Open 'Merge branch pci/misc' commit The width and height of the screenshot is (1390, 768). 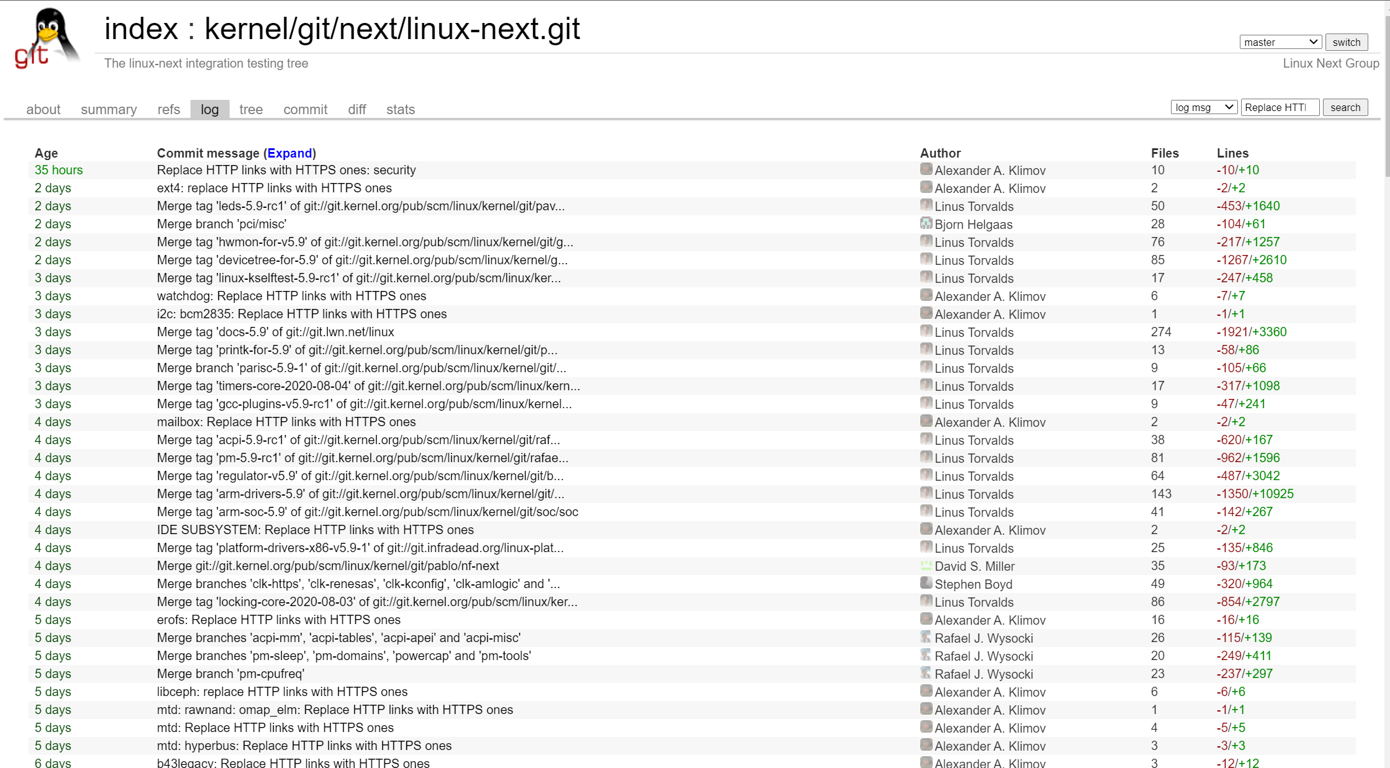[x=222, y=224]
